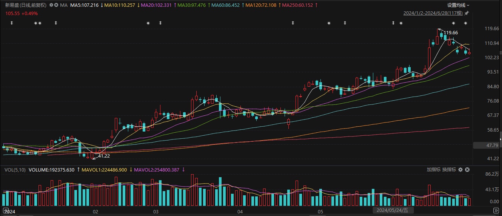The image size is (502, 216).
Task: Click the 换指标 button
Action: tap(449, 170)
